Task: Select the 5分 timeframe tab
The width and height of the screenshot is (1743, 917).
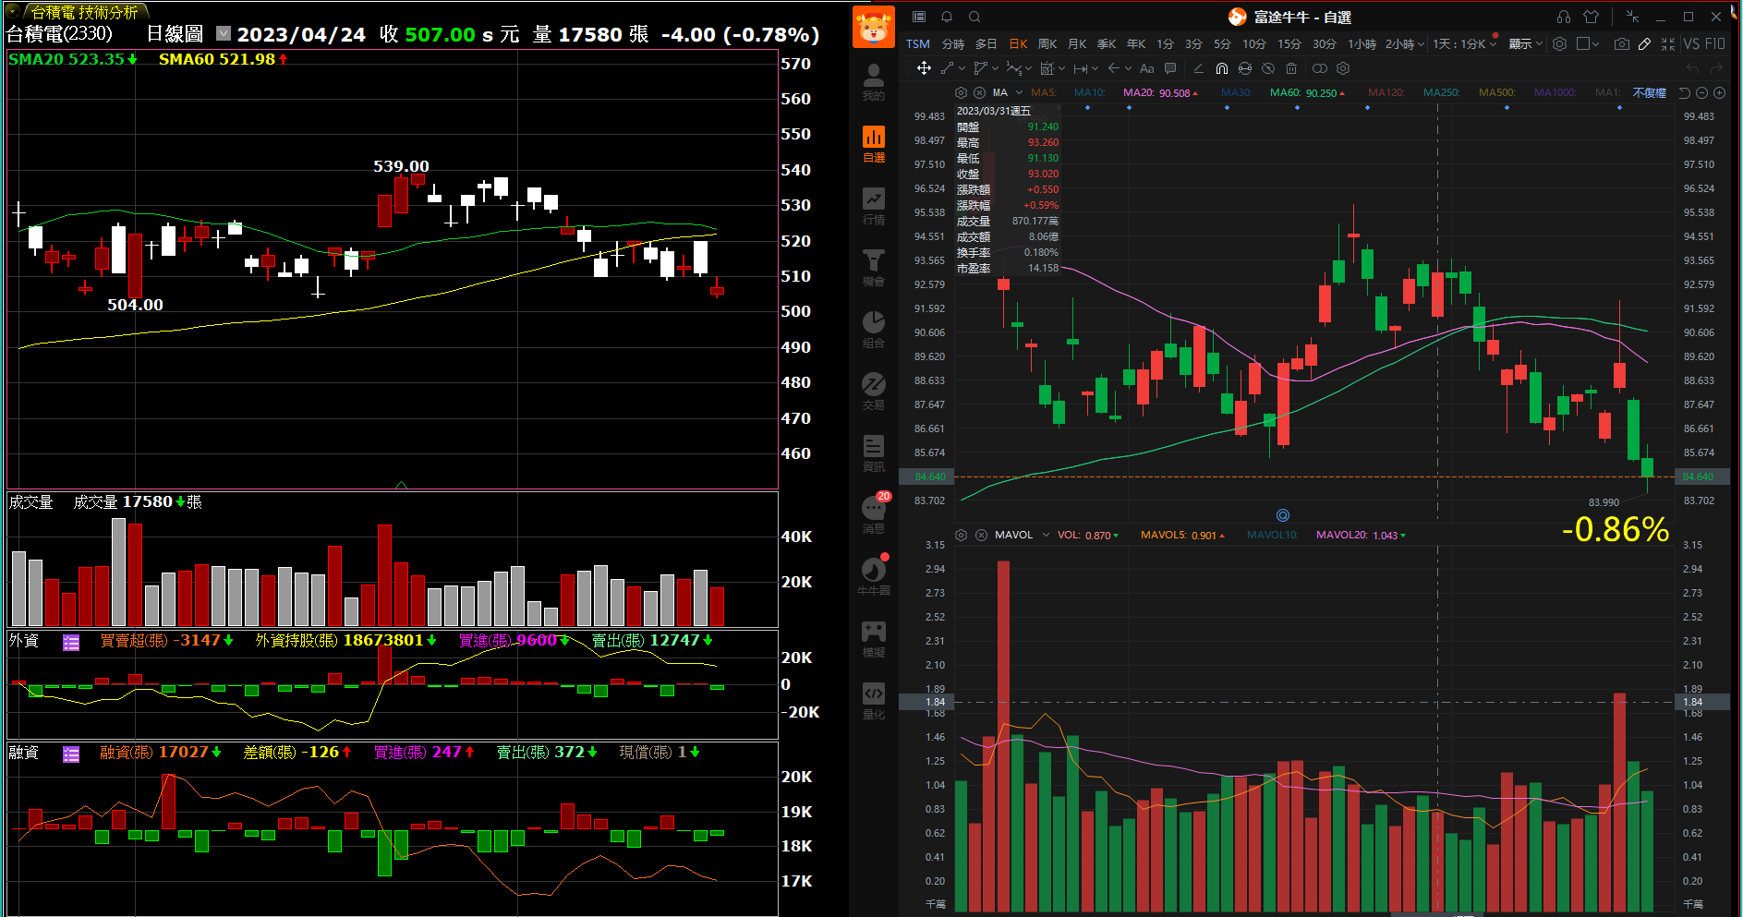Action: (1222, 43)
